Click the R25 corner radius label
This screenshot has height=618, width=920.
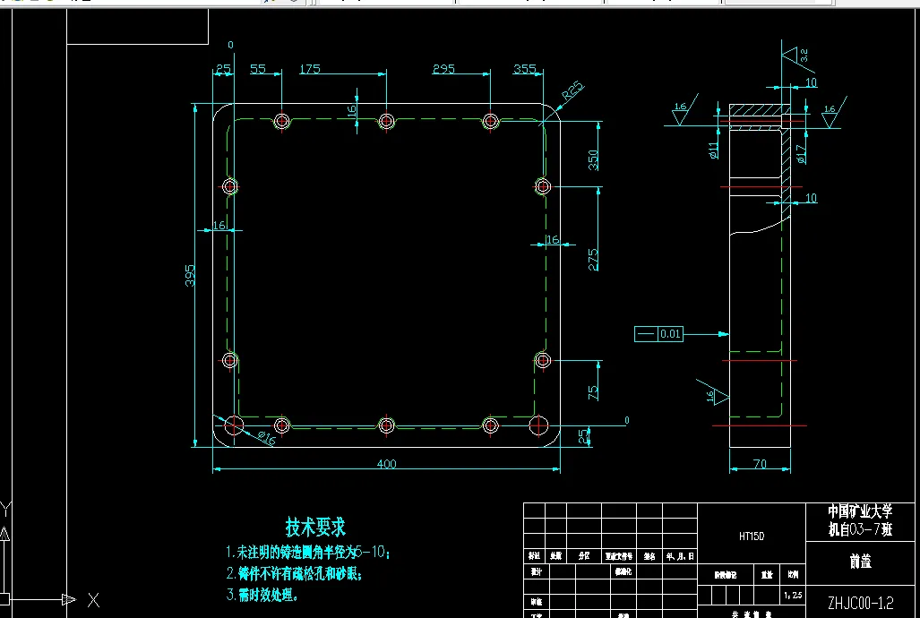point(572,90)
